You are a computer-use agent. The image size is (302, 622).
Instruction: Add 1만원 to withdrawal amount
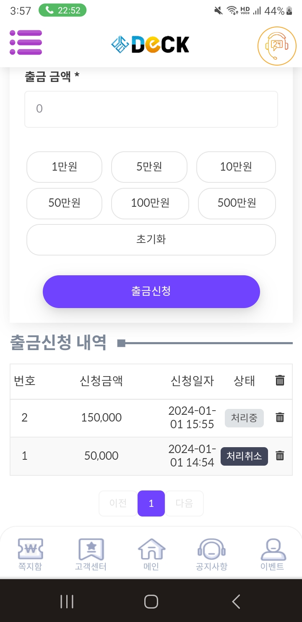64,167
